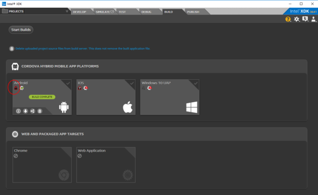Toggle the iOS platform checkmark
Image resolution: width=318 pixels, height=195 pixels.
pos(132,83)
